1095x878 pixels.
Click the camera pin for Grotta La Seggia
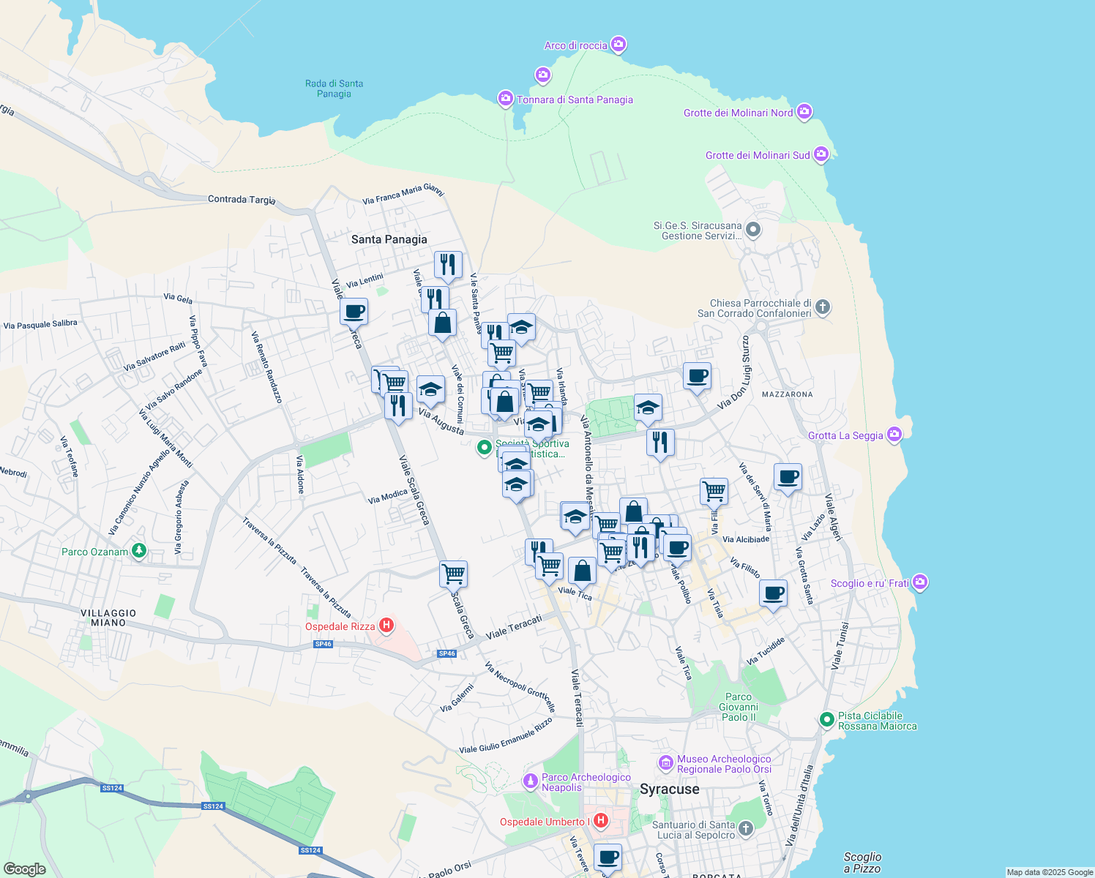894,435
